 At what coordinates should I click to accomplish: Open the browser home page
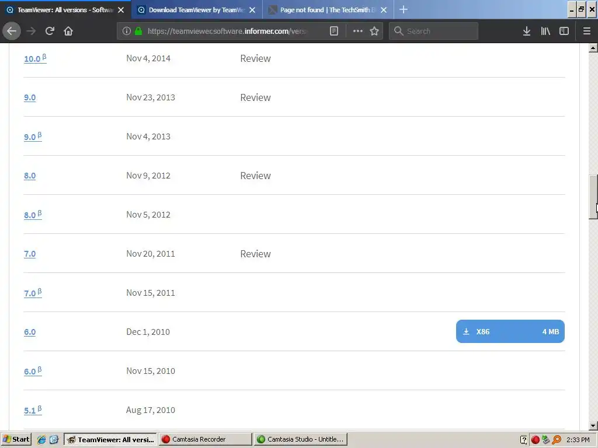pos(68,31)
